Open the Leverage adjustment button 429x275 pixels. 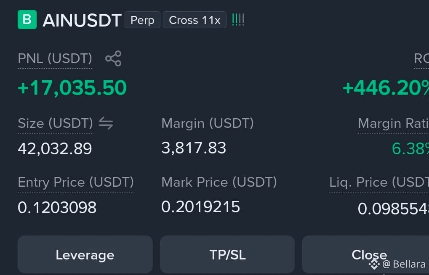[x=85, y=254]
